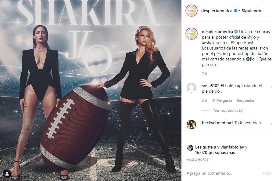Open despiertamerica avatar beside caption
Viewport: 272px width, 181px height.
[191, 33]
